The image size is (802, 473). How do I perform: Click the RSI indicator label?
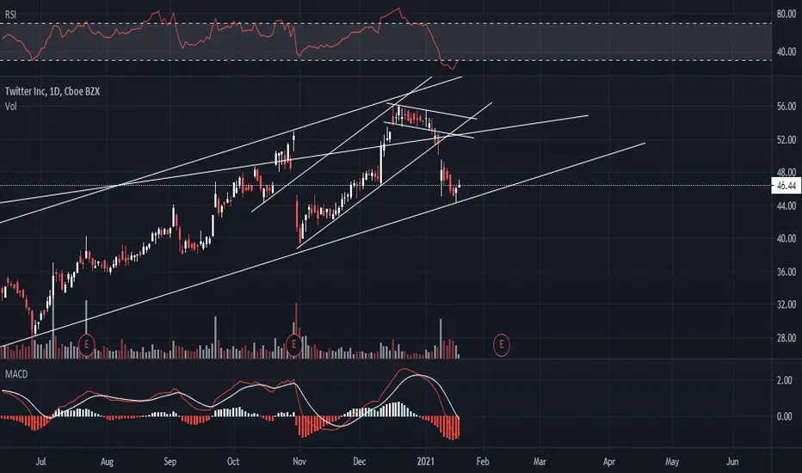tap(10, 15)
